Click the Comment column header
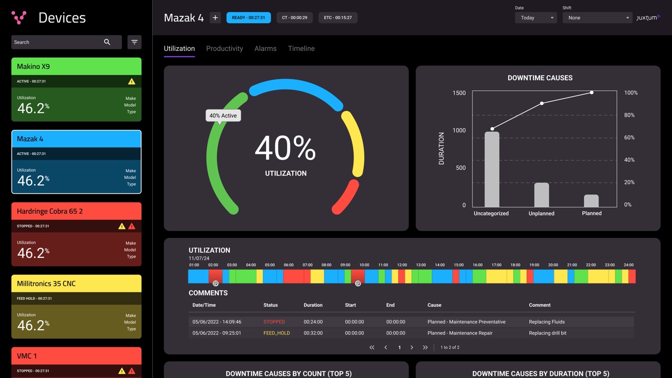The image size is (672, 378). coord(540,305)
